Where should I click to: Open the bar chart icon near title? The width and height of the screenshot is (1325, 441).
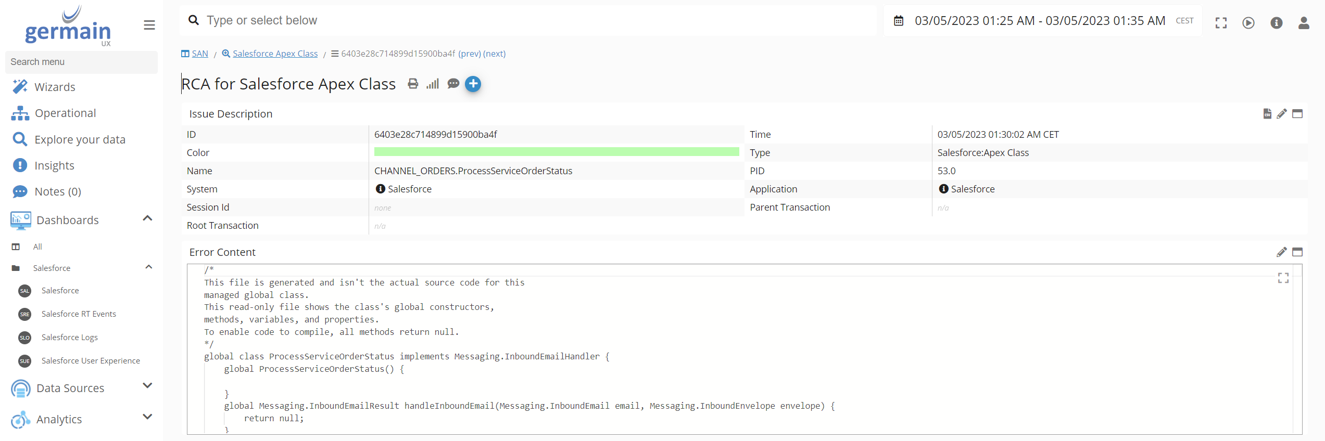(x=433, y=84)
